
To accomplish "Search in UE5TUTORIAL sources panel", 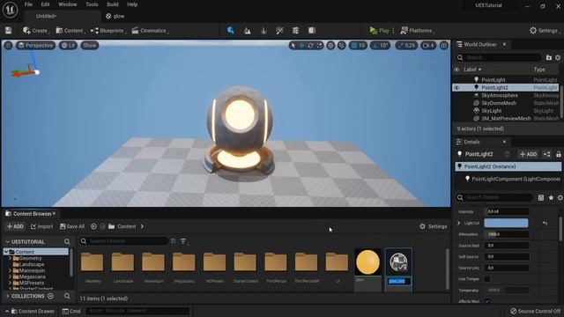I will point(67,242).
